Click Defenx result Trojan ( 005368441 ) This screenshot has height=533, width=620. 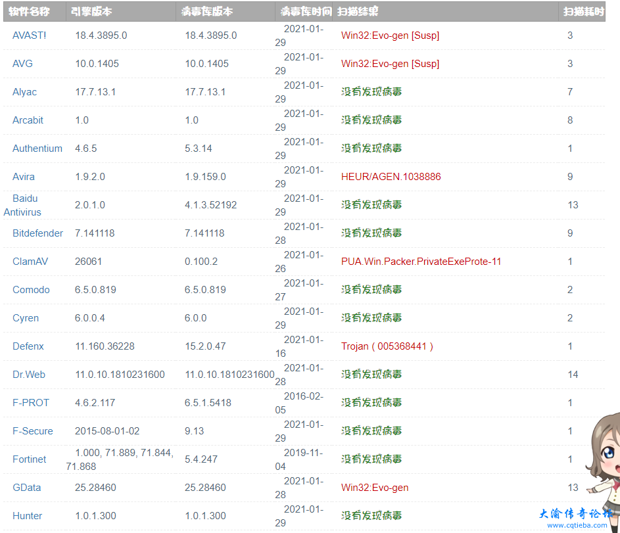tap(387, 346)
